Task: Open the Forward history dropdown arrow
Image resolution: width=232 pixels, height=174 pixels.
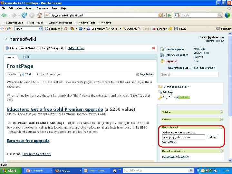Action: [19, 15]
